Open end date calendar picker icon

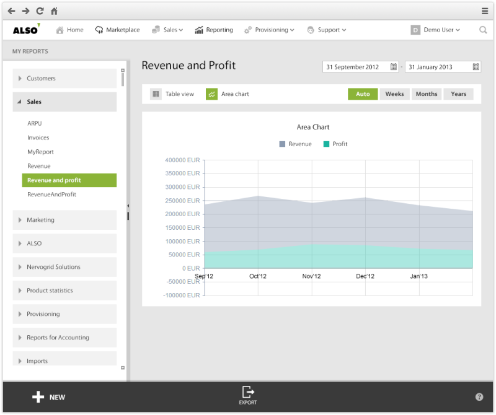[x=476, y=67]
